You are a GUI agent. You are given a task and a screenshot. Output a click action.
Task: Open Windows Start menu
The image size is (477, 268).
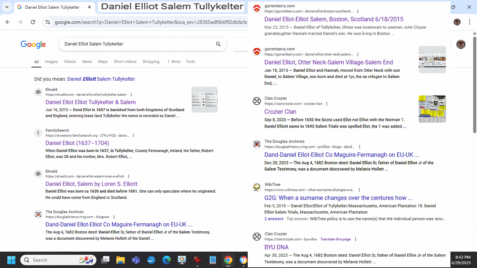(x=11, y=260)
